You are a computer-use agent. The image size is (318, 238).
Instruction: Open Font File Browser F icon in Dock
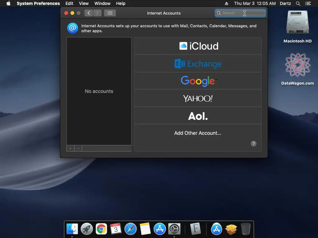(x=196, y=229)
